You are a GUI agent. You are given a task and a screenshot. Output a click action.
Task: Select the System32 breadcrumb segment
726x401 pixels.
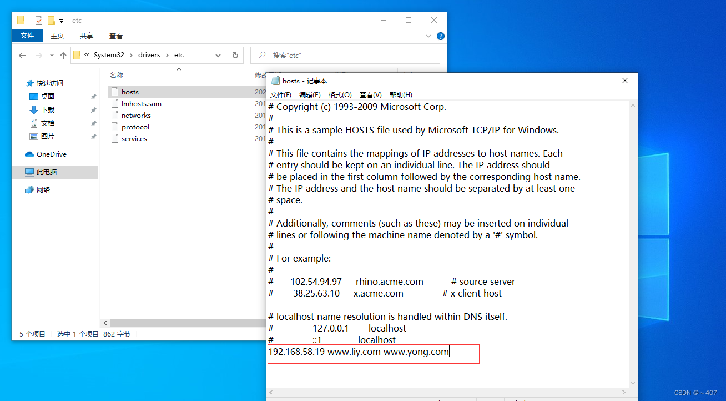coord(109,55)
